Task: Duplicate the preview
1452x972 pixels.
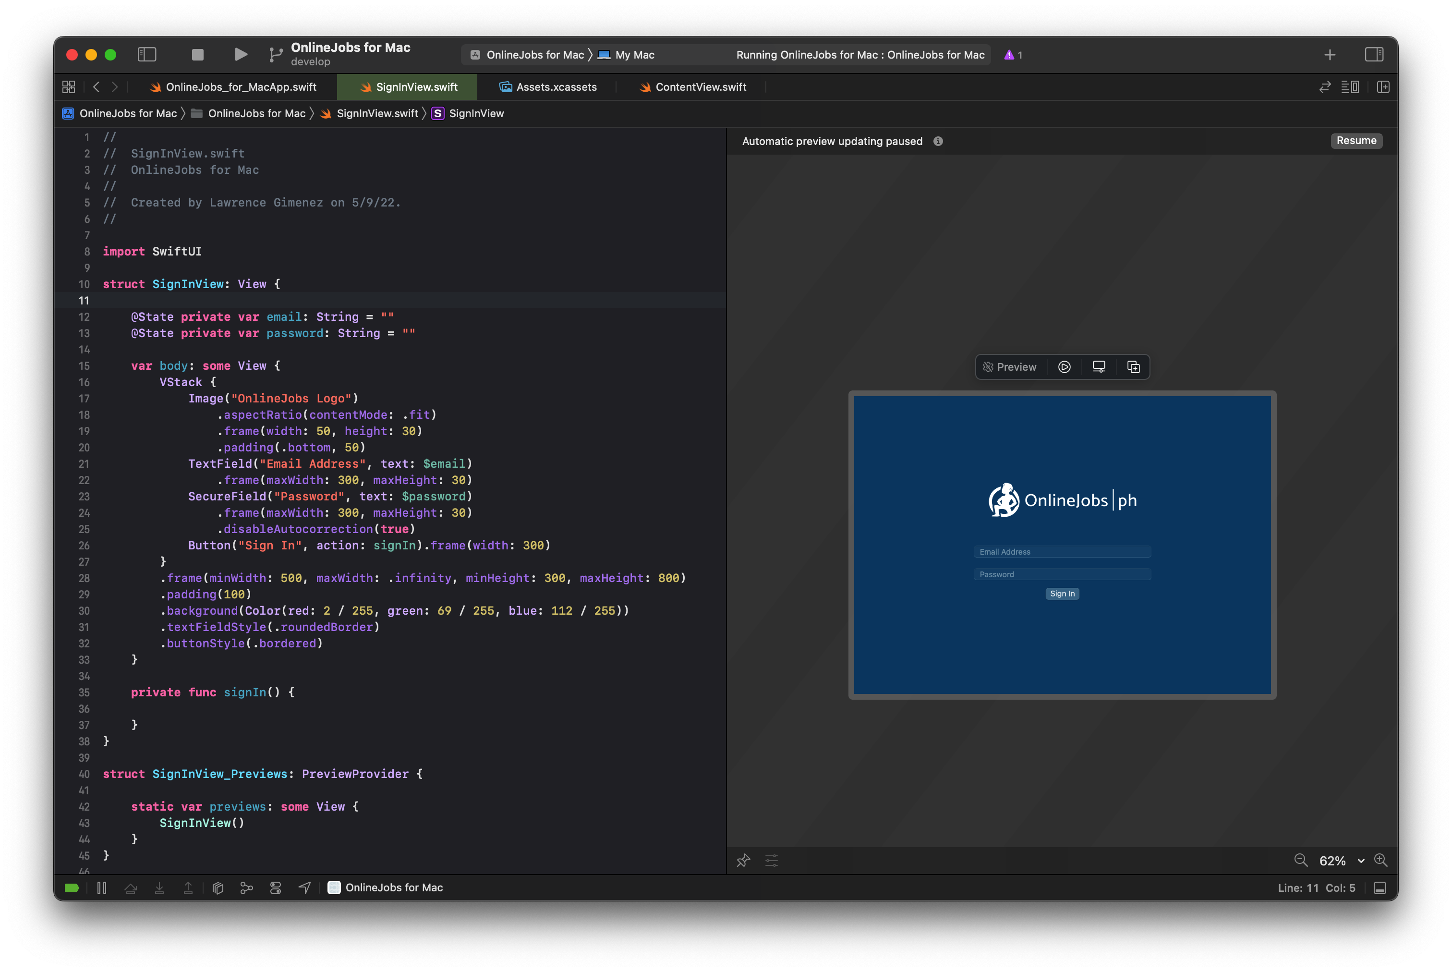Action: click(x=1134, y=367)
